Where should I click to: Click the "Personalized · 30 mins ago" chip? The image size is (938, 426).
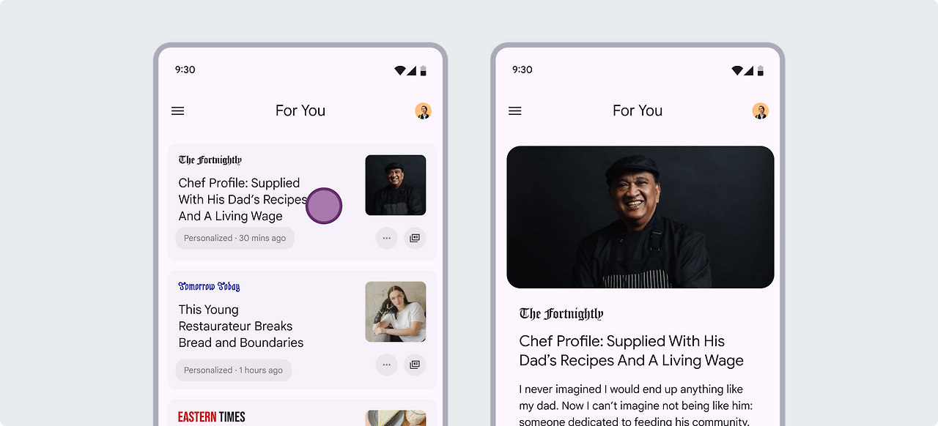235,238
